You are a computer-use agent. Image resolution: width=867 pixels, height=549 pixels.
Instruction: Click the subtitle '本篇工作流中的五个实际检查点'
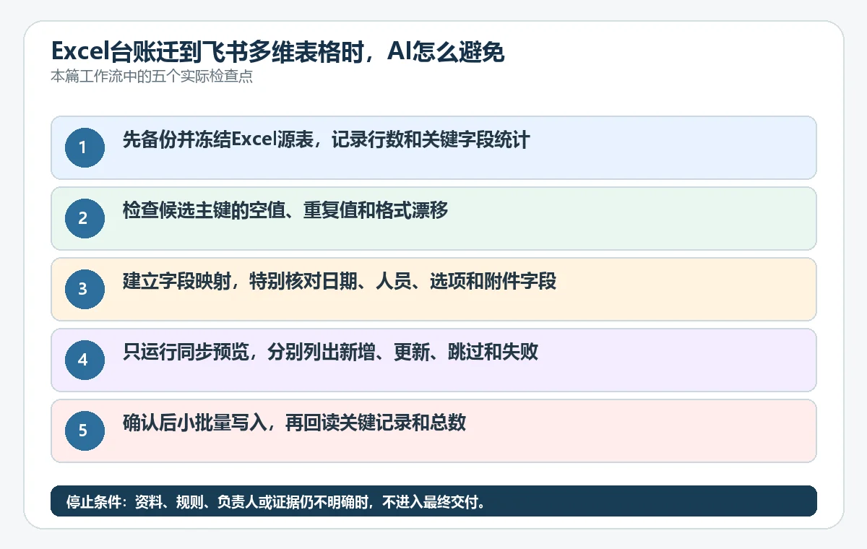coord(152,77)
